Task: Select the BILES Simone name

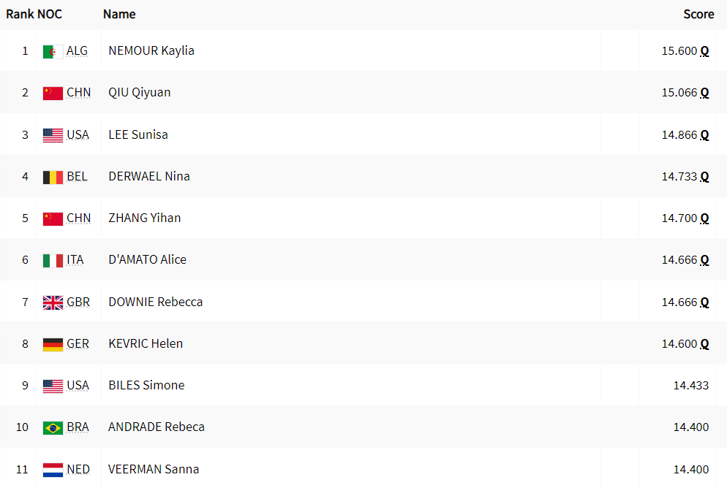Action: pyautogui.click(x=146, y=385)
